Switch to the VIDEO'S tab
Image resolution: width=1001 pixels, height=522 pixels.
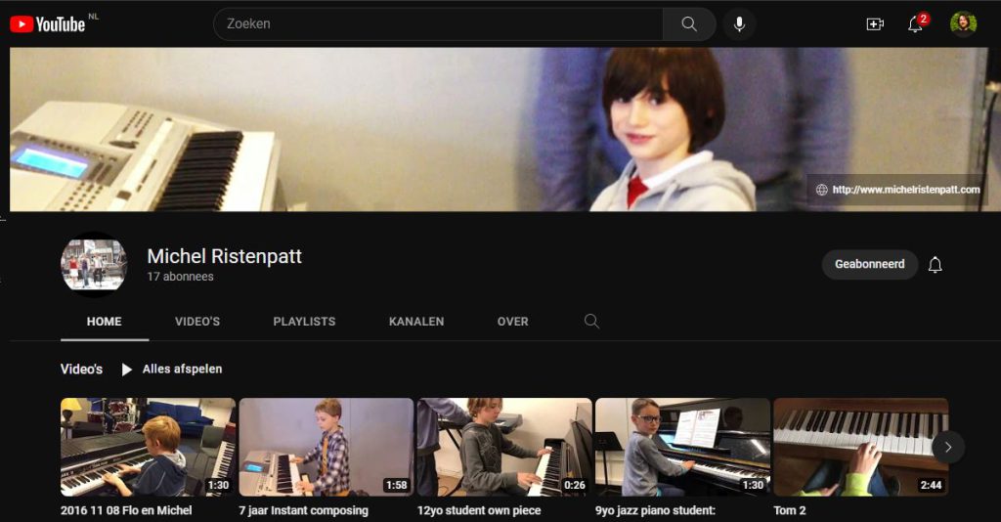point(197,322)
